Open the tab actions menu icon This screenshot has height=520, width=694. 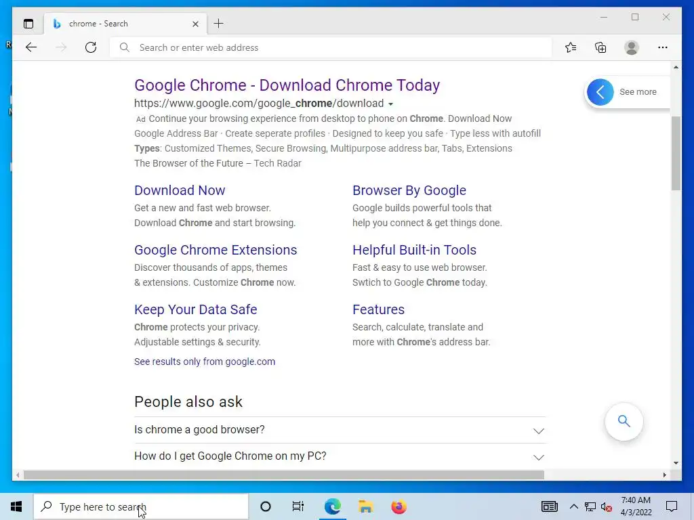click(28, 24)
